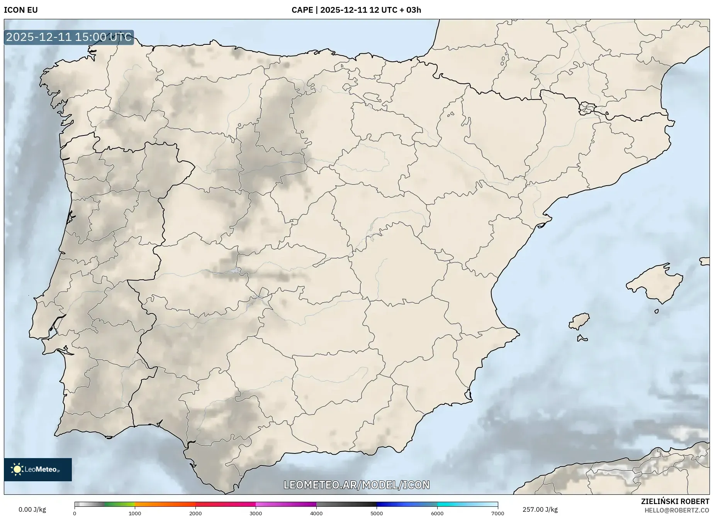This screenshot has height=516, width=713.
Task: Click the ZIELIŃSKI ROBERT author credit
Action: point(675,501)
